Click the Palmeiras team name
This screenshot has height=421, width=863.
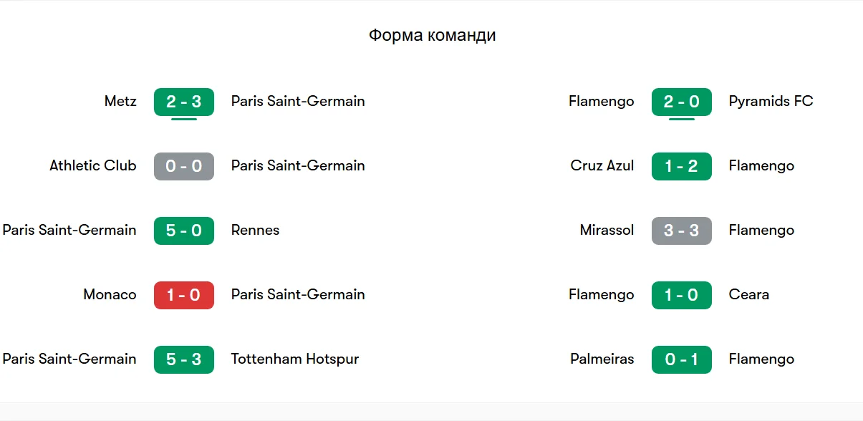pos(602,359)
